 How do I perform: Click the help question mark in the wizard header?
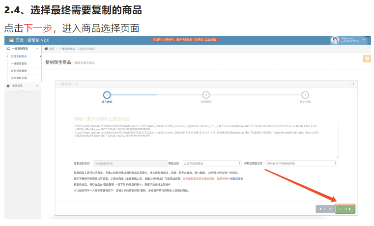(353, 84)
